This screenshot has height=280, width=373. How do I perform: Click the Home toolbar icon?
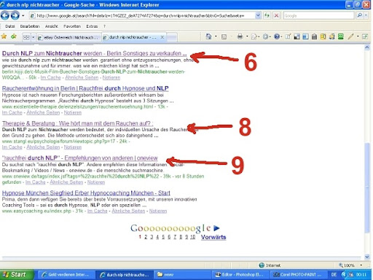tap(208, 36)
